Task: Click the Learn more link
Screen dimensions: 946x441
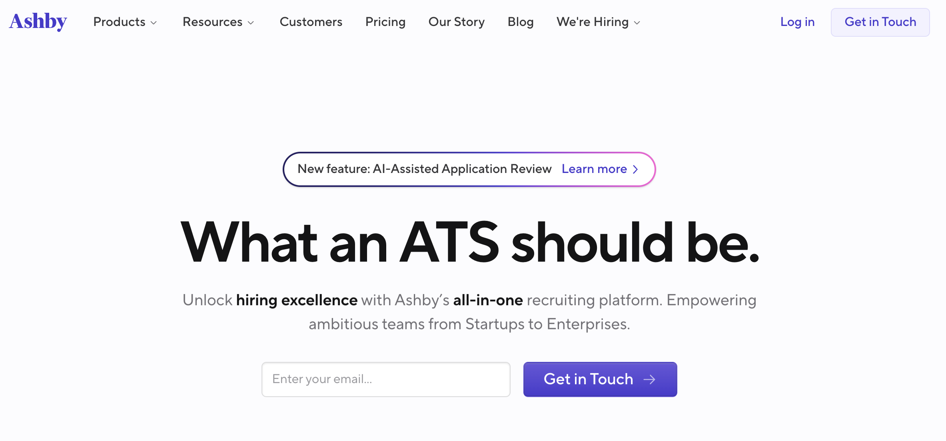Action: tap(595, 169)
